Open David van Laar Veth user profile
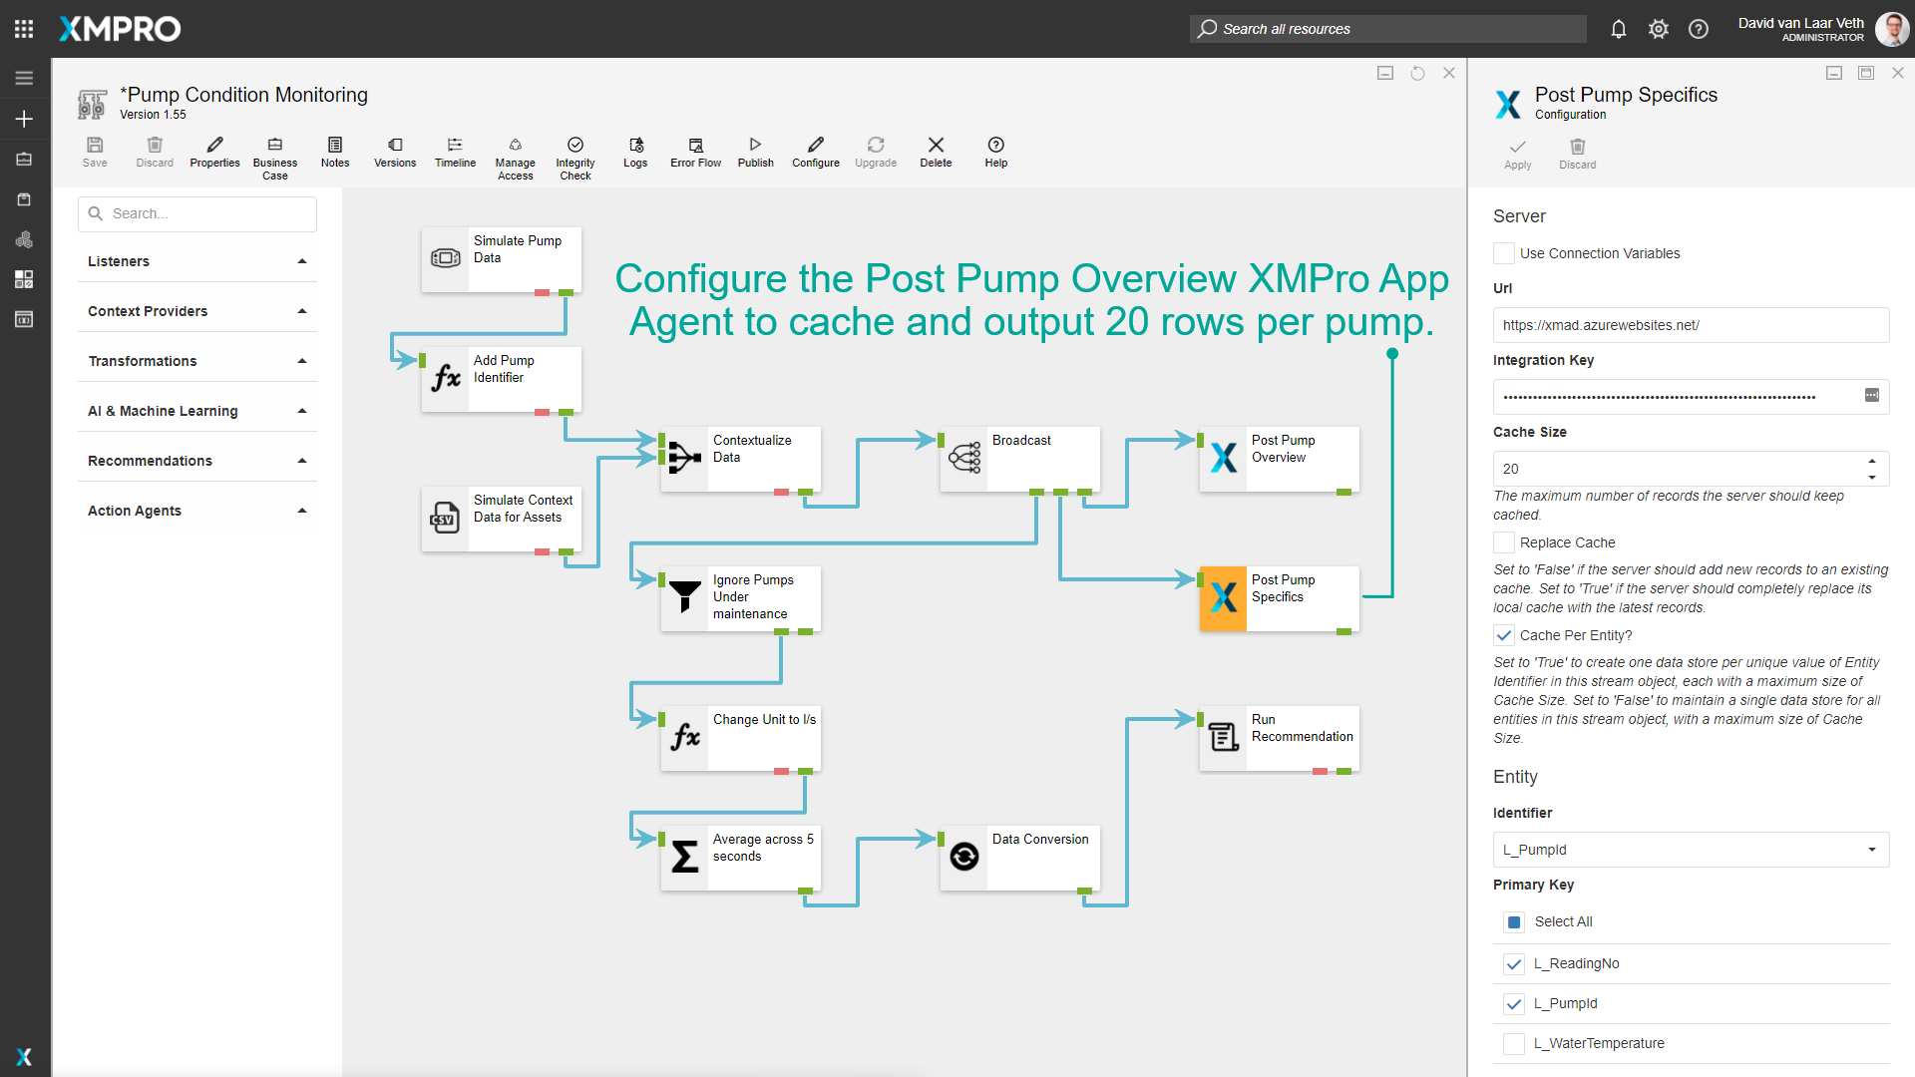1915x1077 pixels. click(1822, 29)
